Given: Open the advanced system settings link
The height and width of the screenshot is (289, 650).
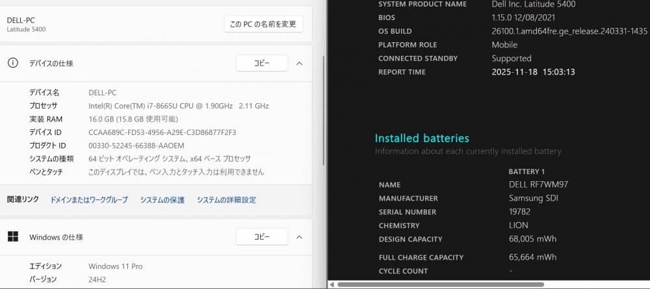Looking at the screenshot, I should click(x=226, y=200).
